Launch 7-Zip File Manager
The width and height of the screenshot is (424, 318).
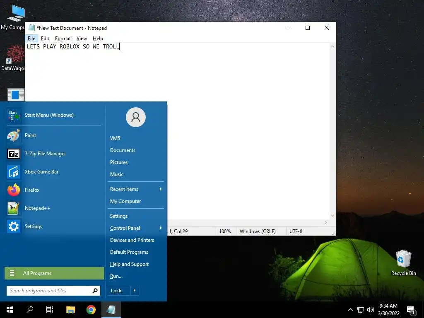coord(53,154)
